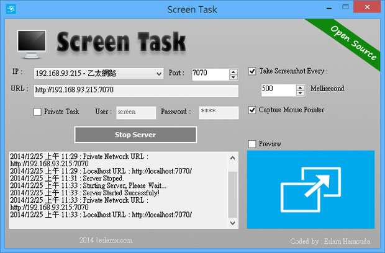Open the IP address dropdown
The image size is (385, 253).
point(158,74)
